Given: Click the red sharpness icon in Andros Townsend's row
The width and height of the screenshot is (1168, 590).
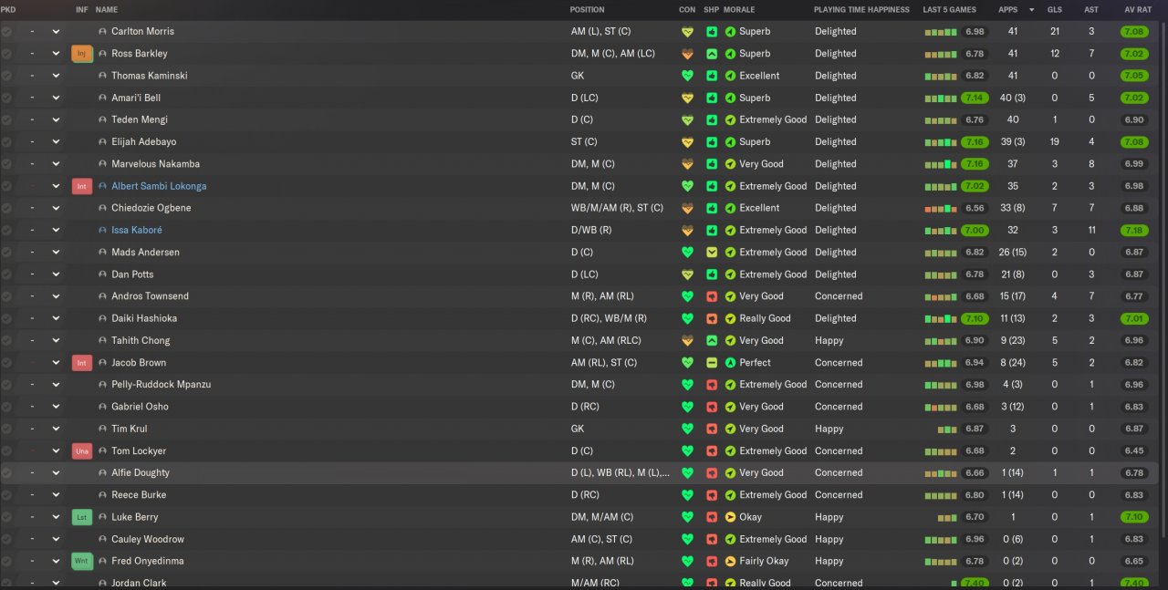Looking at the screenshot, I should click(x=712, y=296).
